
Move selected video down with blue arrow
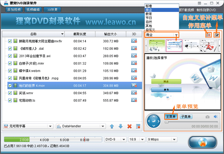click(x=121, y=126)
